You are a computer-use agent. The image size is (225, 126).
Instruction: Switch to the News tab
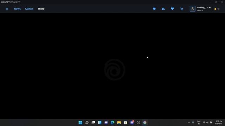(x=17, y=9)
